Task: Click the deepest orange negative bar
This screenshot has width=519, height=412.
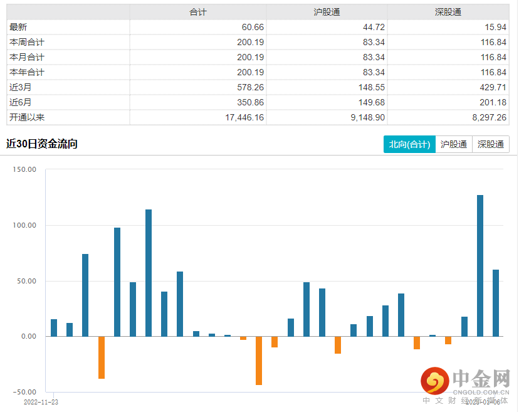Action: click(x=259, y=361)
